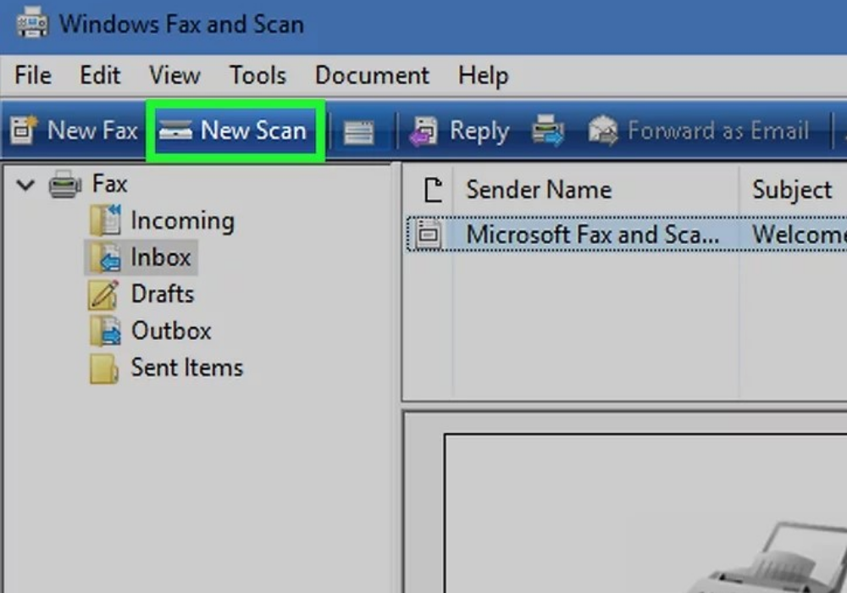Click the Sent Items folder icon
The width and height of the screenshot is (847, 593).
(103, 369)
